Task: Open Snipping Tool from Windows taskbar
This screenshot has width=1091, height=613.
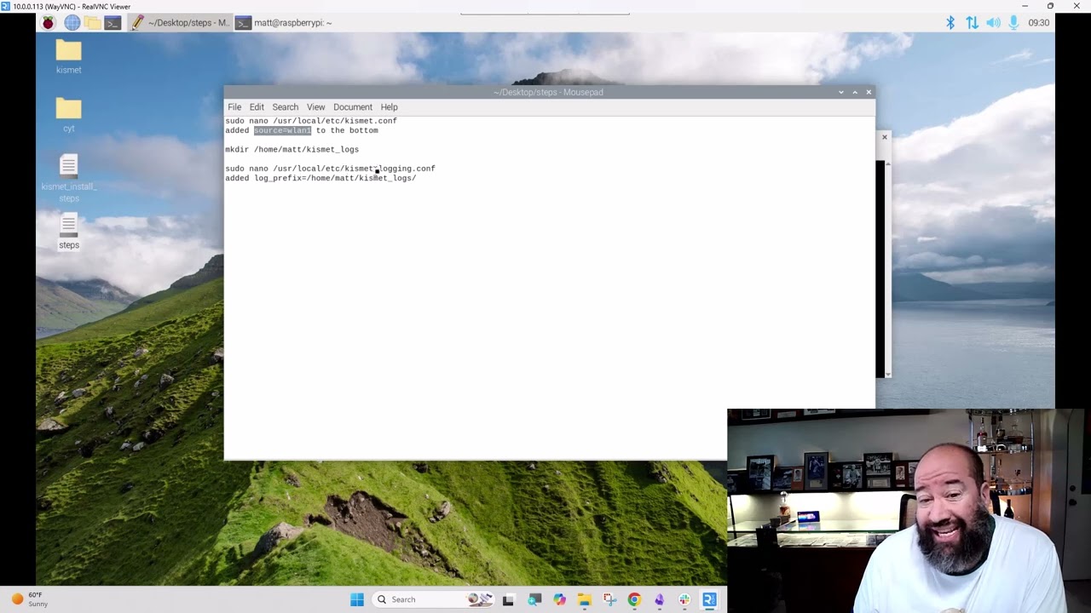Action: pyautogui.click(x=609, y=599)
